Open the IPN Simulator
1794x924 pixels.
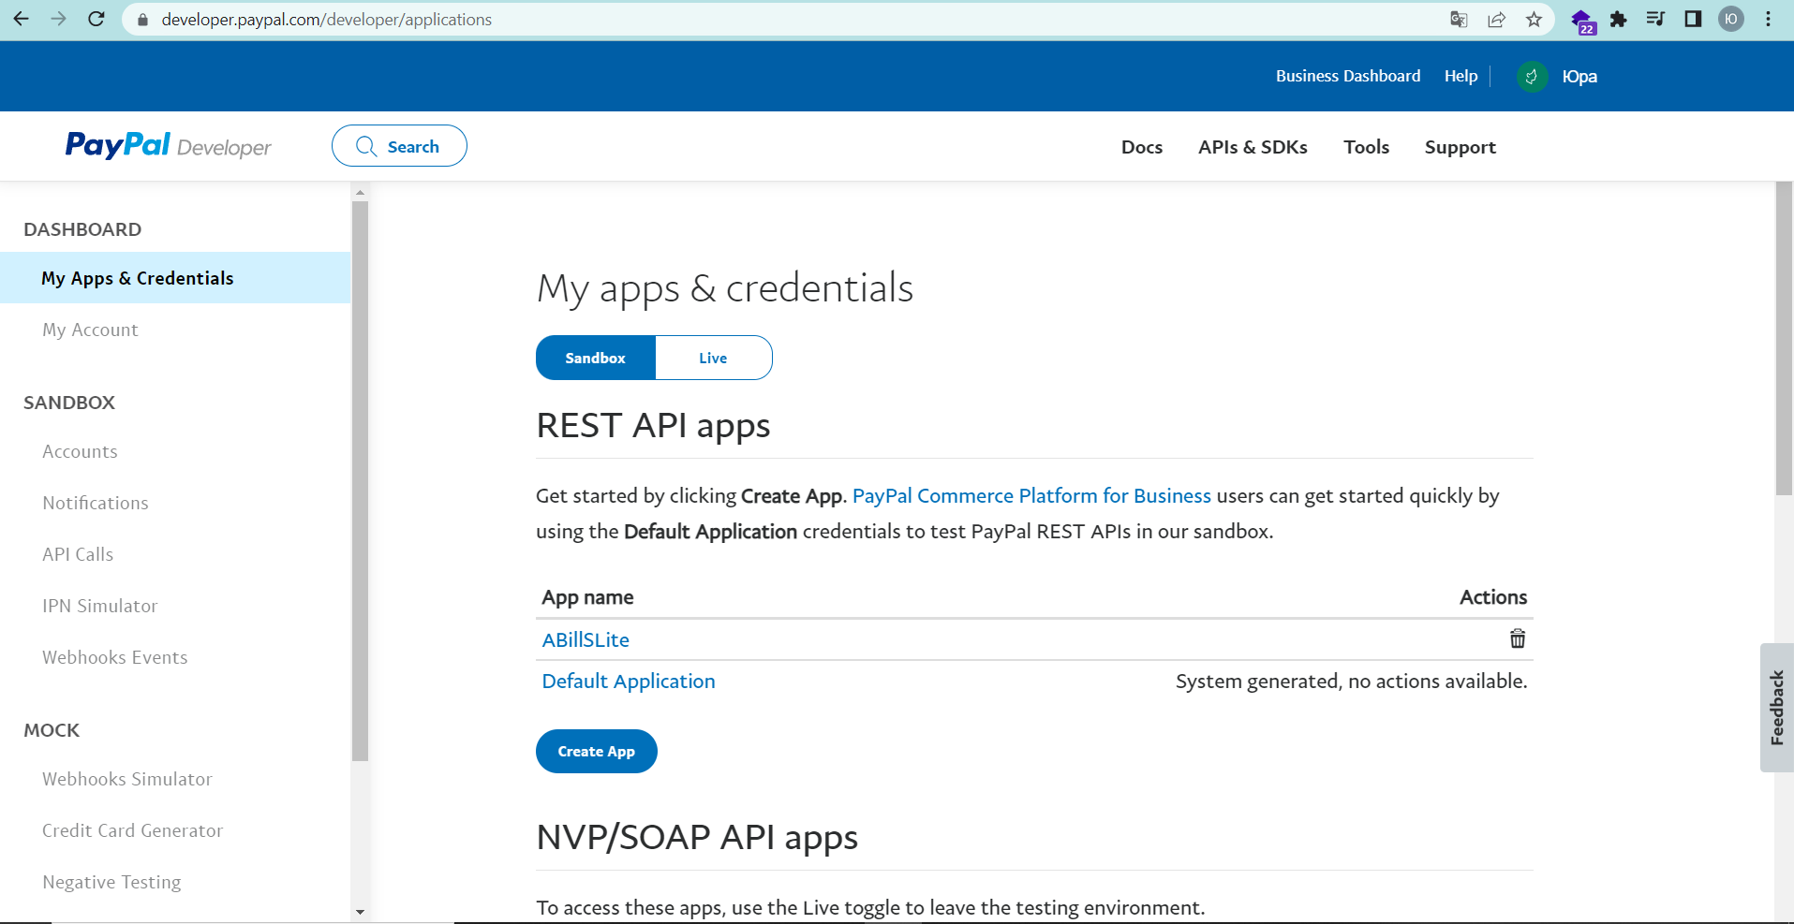pos(100,606)
